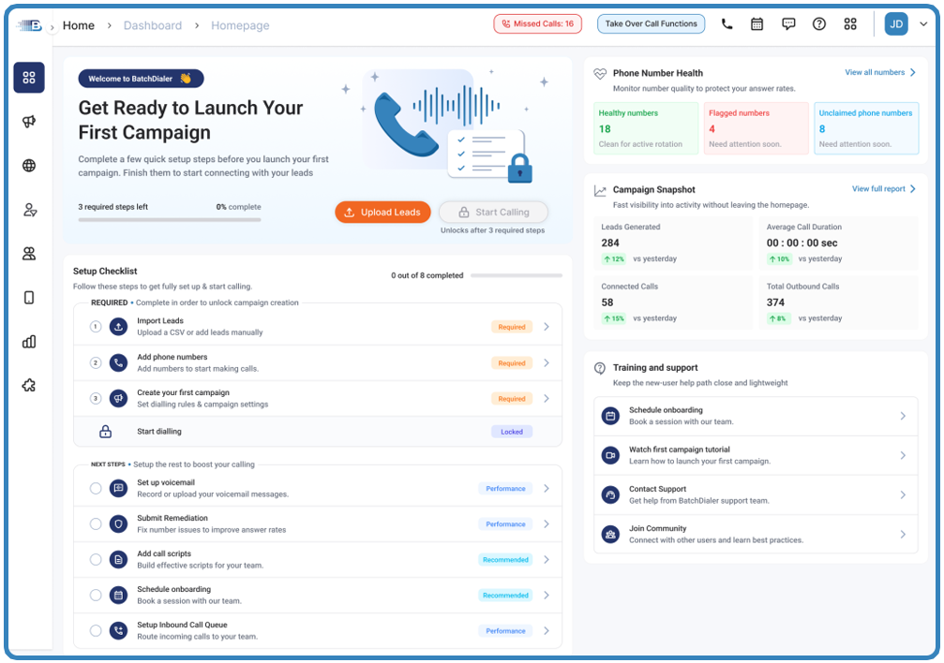Expand the Add phone numbers row chevron
This screenshot has height=663, width=944.
point(547,362)
